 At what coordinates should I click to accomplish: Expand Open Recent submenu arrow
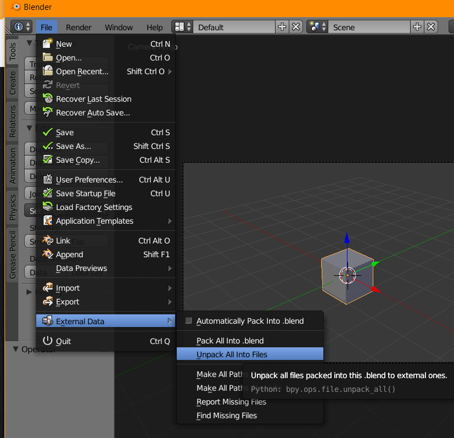point(170,71)
